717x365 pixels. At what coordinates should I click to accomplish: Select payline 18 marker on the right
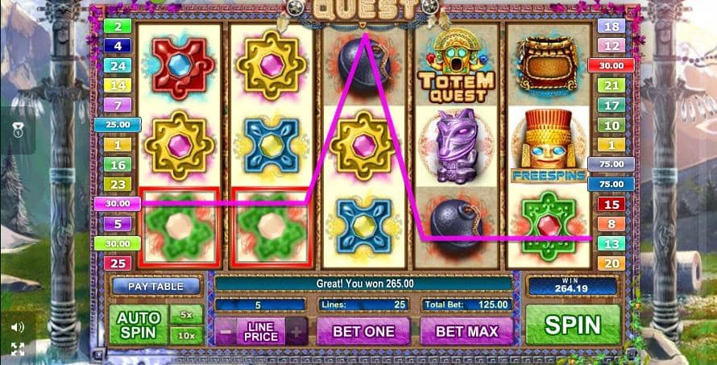[x=611, y=26]
